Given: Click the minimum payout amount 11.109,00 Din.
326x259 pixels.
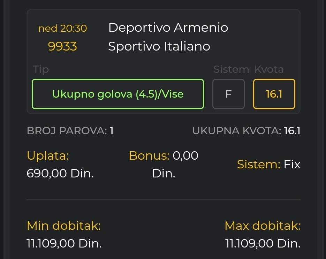Looking at the screenshot, I should [x=64, y=243].
